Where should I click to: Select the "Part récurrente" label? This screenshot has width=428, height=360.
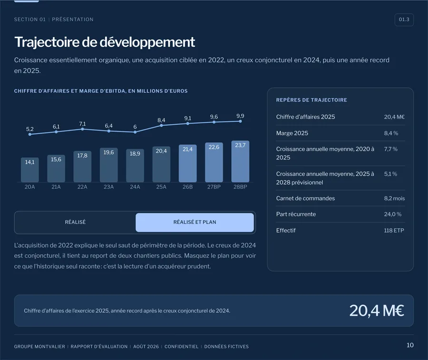coord(296,214)
